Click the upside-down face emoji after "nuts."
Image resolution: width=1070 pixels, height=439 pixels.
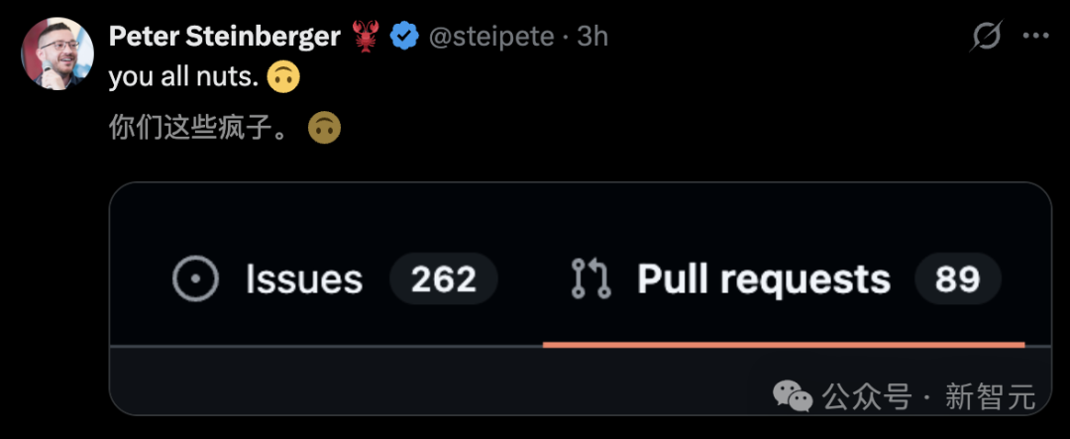[283, 76]
